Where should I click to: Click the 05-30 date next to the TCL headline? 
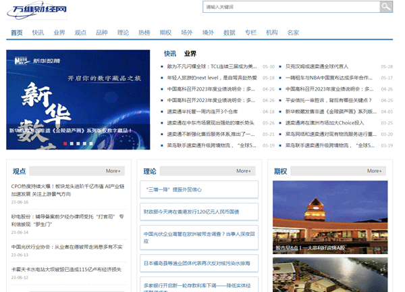[x=269, y=67]
